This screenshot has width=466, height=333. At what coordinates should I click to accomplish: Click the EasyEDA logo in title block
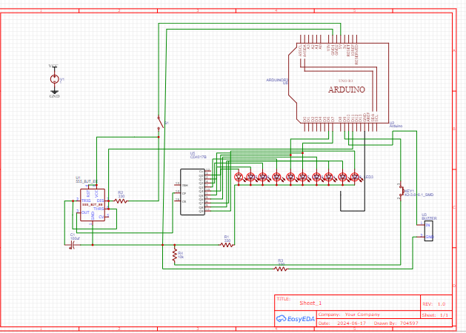coord(295,319)
